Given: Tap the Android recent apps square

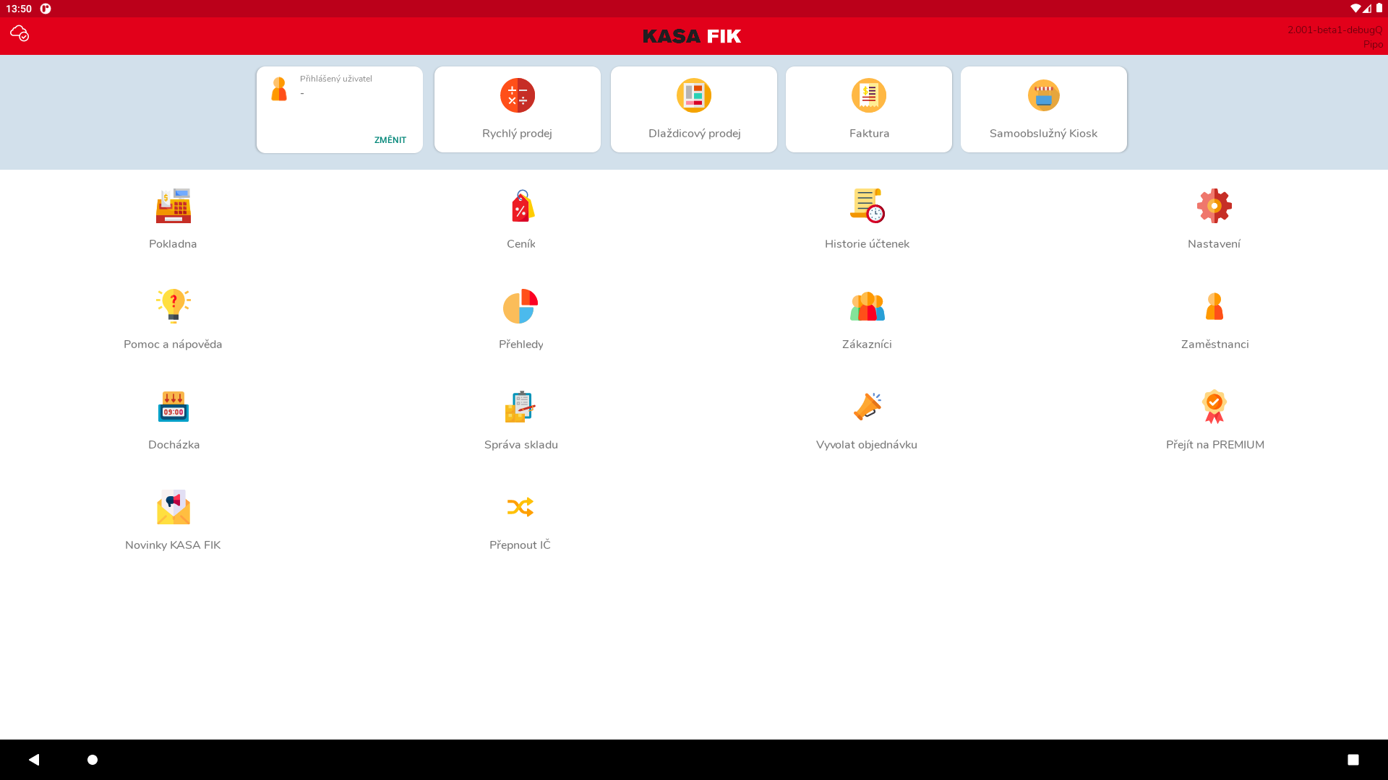Looking at the screenshot, I should point(1353,760).
